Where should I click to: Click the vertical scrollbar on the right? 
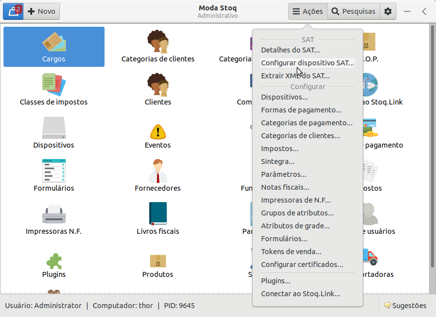click(433, 146)
